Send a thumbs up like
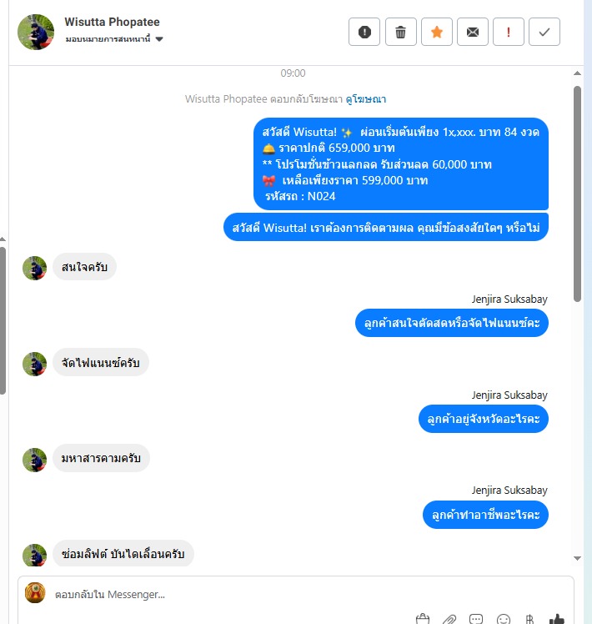 click(x=557, y=619)
